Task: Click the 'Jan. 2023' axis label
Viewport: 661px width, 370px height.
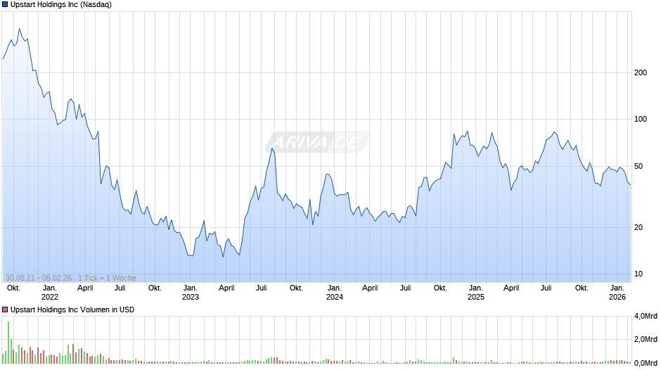Action: click(190, 293)
